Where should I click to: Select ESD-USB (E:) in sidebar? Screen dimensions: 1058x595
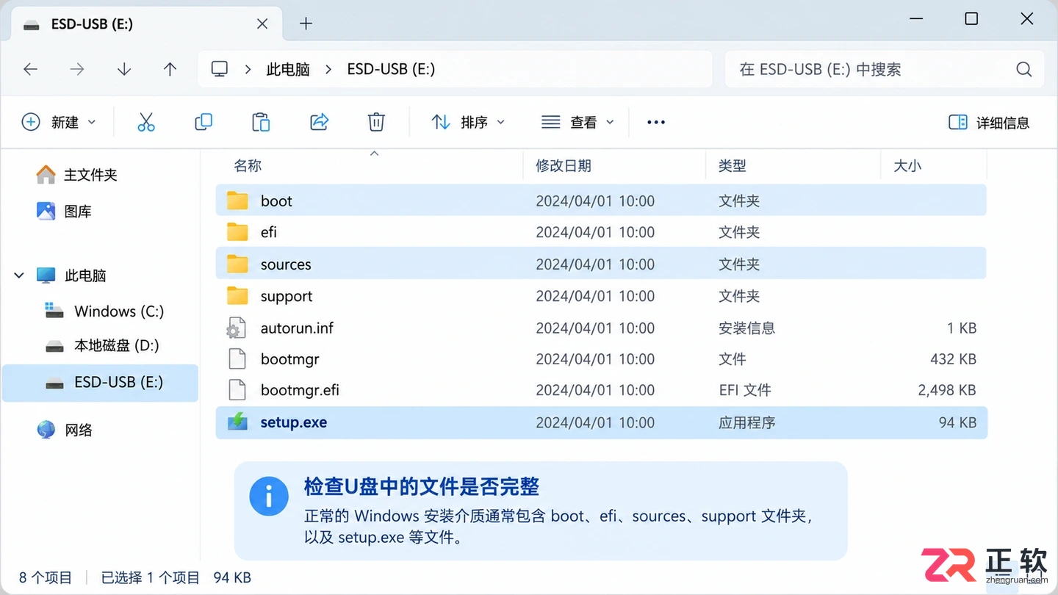pyautogui.click(x=101, y=383)
